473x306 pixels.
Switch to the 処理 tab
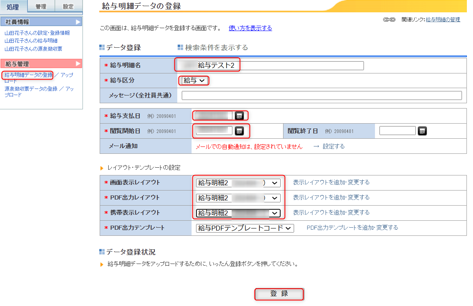pyautogui.click(x=13, y=7)
